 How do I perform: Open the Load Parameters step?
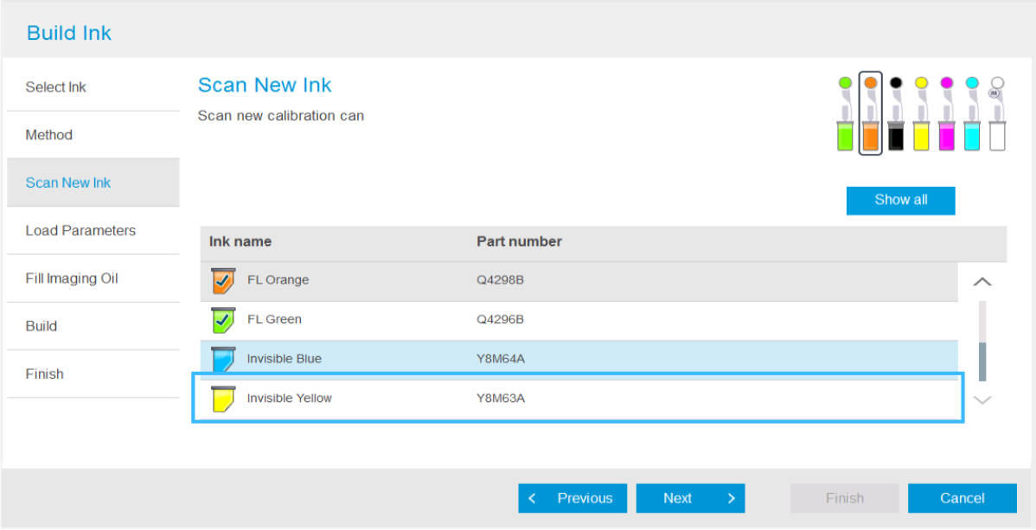point(93,231)
